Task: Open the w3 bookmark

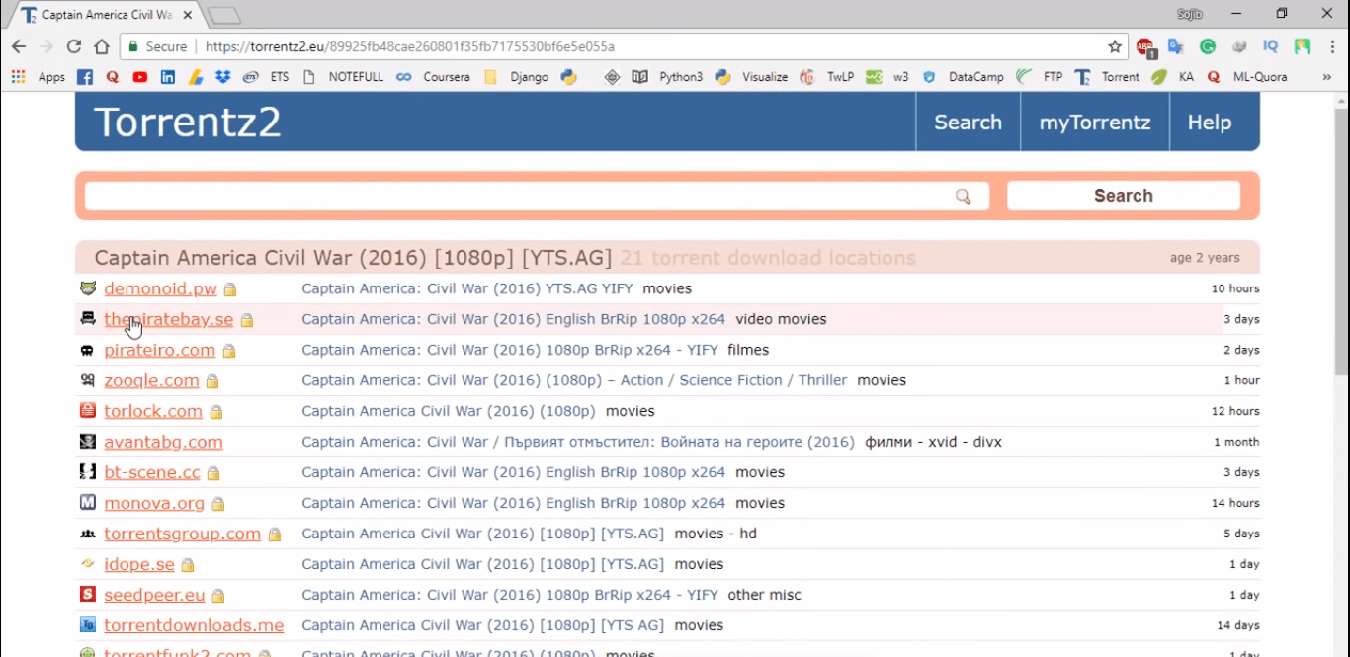Action: tap(887, 76)
